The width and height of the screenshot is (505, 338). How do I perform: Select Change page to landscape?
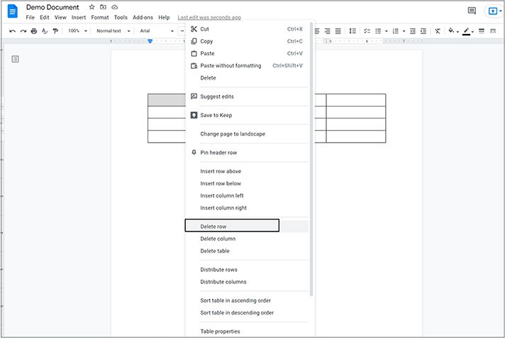247,133
